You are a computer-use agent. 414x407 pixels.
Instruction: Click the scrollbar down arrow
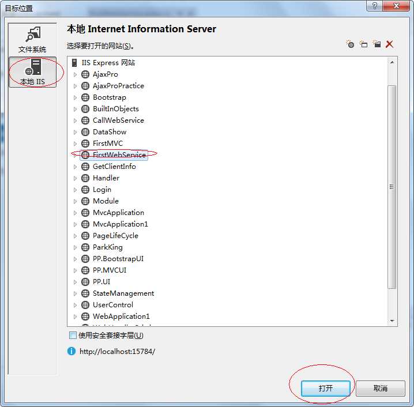392,321
